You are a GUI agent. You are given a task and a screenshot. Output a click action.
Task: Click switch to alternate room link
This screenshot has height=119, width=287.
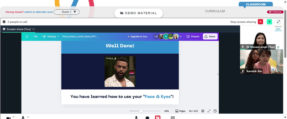click(39, 12)
